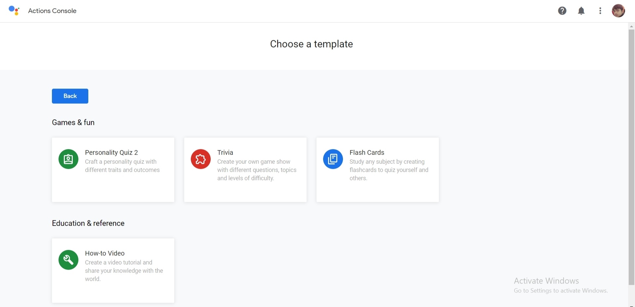Click the red Trivia puzzle icon
This screenshot has height=307, width=635.
pos(201,159)
